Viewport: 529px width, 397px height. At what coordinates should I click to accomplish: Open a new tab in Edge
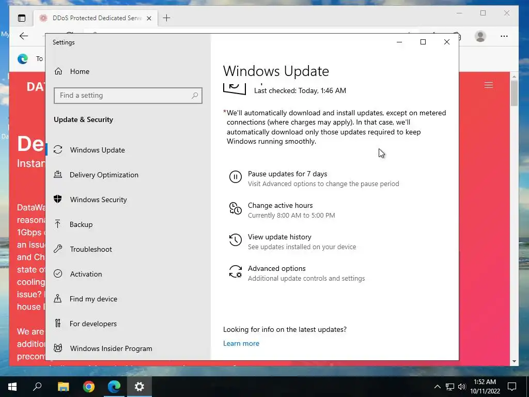coord(167,18)
